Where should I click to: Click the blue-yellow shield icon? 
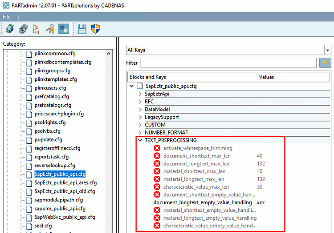click(95, 29)
